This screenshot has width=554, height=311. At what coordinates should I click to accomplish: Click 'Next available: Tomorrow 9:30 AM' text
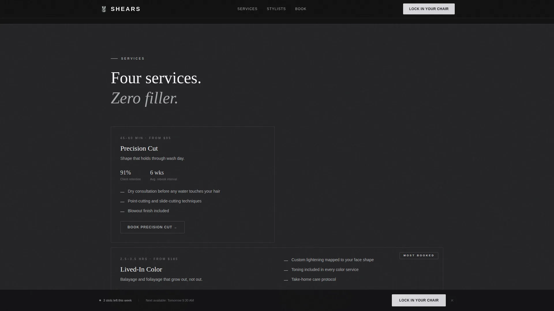point(170,300)
